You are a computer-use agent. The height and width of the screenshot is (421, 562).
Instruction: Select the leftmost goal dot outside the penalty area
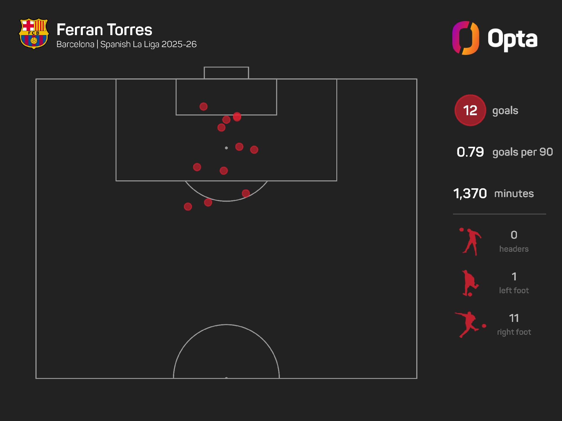tap(188, 207)
